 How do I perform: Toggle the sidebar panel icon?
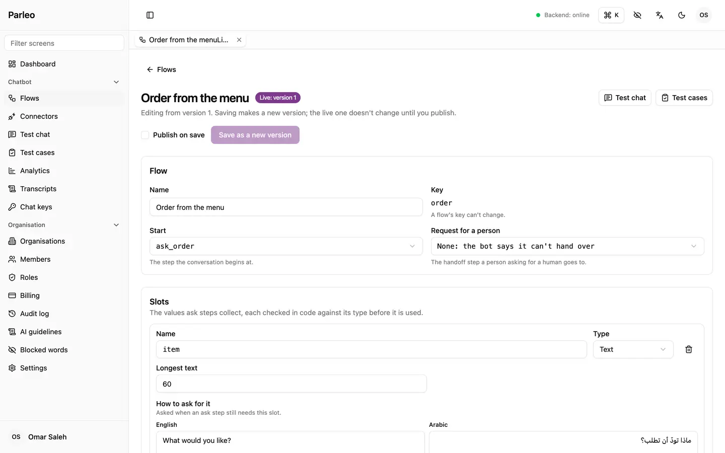pos(150,15)
